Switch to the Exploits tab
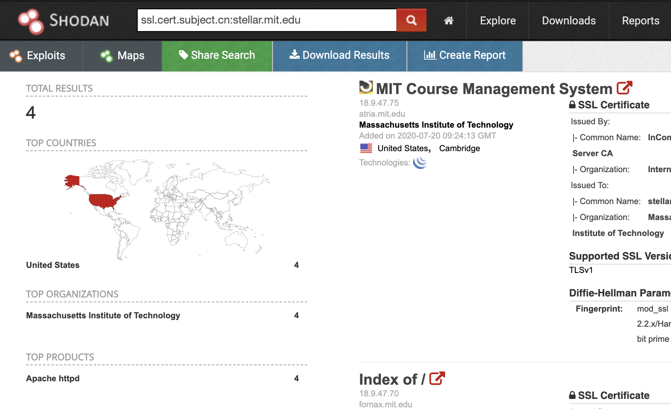Viewport: 671px width, 409px height. [x=41, y=56]
